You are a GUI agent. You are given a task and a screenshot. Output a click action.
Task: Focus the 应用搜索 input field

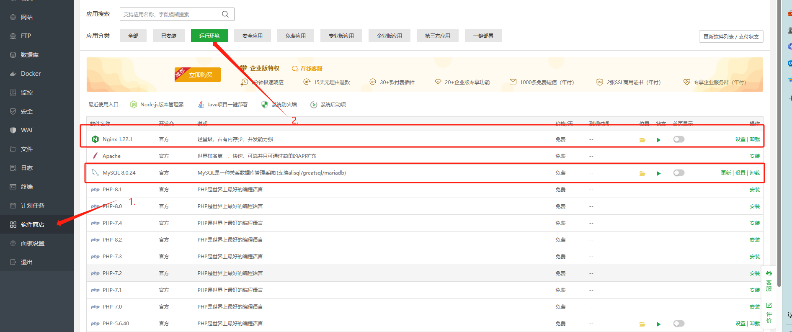177,14
